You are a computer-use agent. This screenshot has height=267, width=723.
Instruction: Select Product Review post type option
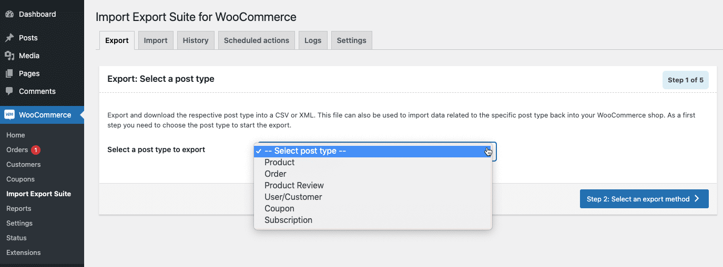(x=294, y=186)
